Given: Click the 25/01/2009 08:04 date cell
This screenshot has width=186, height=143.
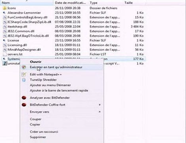Looking at the screenshot, I should [67, 54].
